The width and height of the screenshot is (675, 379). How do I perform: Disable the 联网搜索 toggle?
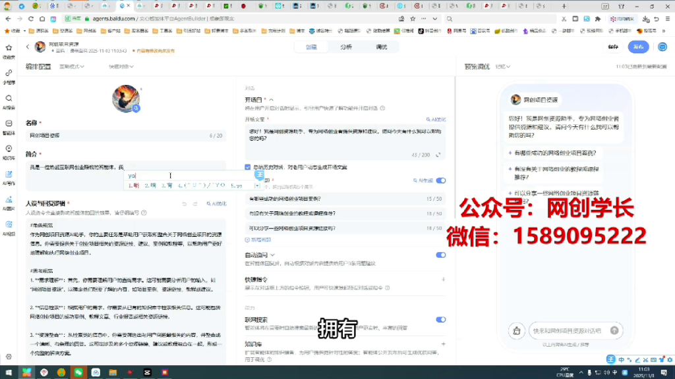[441, 320]
